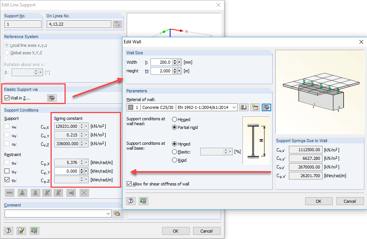Click the Cφ,Y value field showing 0.000

point(67,171)
